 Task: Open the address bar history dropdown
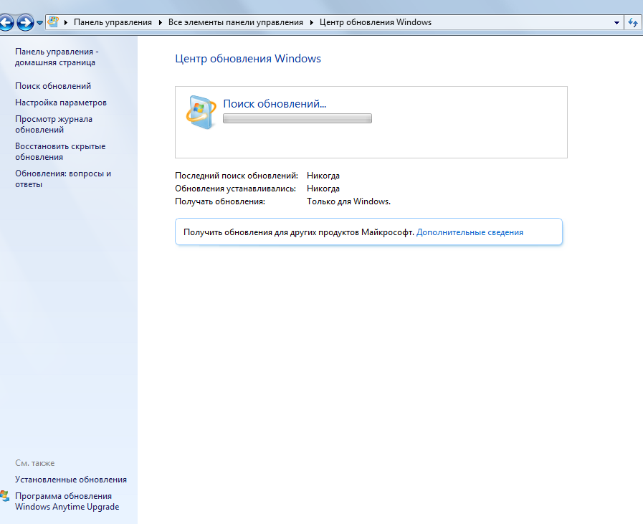coord(616,23)
